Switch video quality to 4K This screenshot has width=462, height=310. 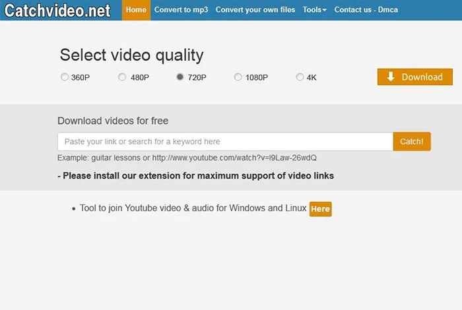(x=300, y=77)
